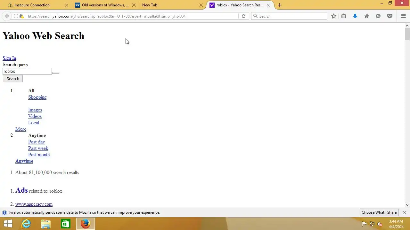Go to Firefox Home page icon

tap(367, 16)
